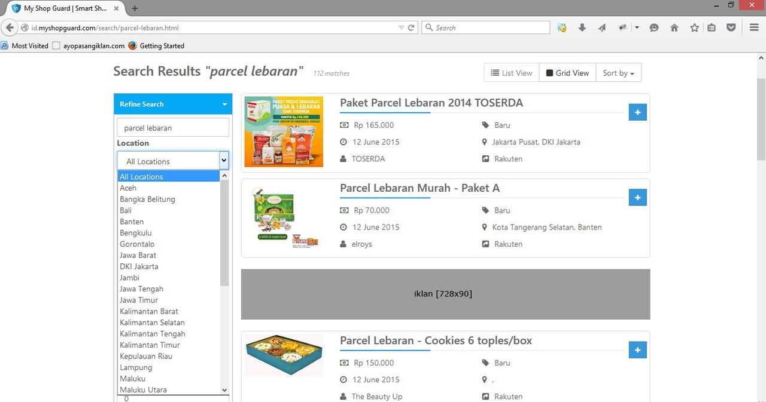Open ayopasangiklan.com bookmark
The image size is (766, 402).
pos(89,45)
